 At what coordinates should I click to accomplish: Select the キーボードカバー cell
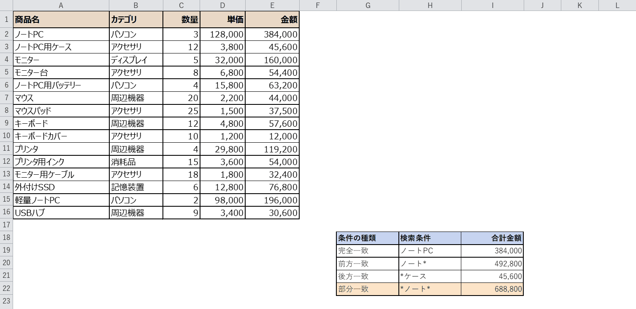(61, 136)
